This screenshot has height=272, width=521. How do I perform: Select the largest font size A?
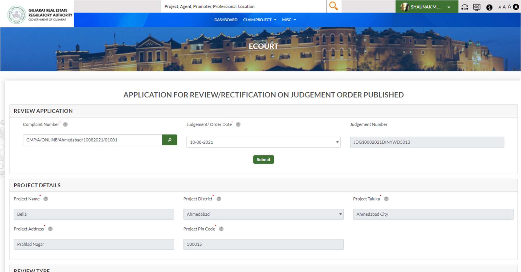[x=509, y=7]
